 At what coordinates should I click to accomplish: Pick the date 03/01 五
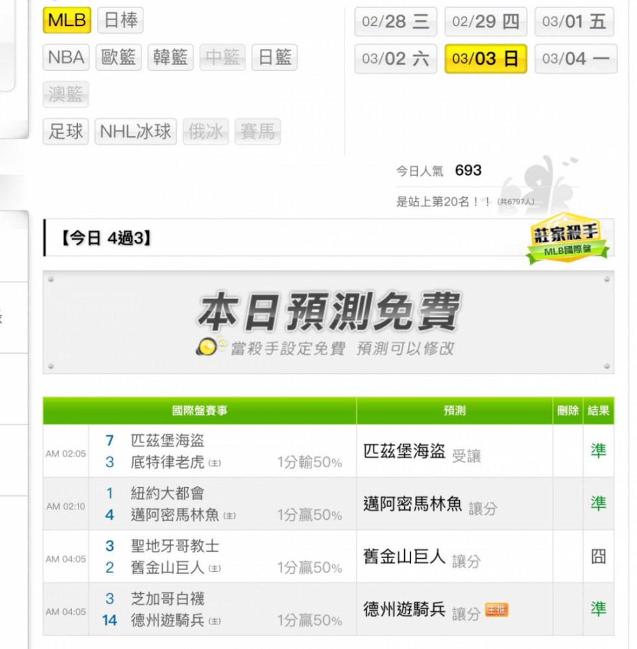tap(574, 21)
